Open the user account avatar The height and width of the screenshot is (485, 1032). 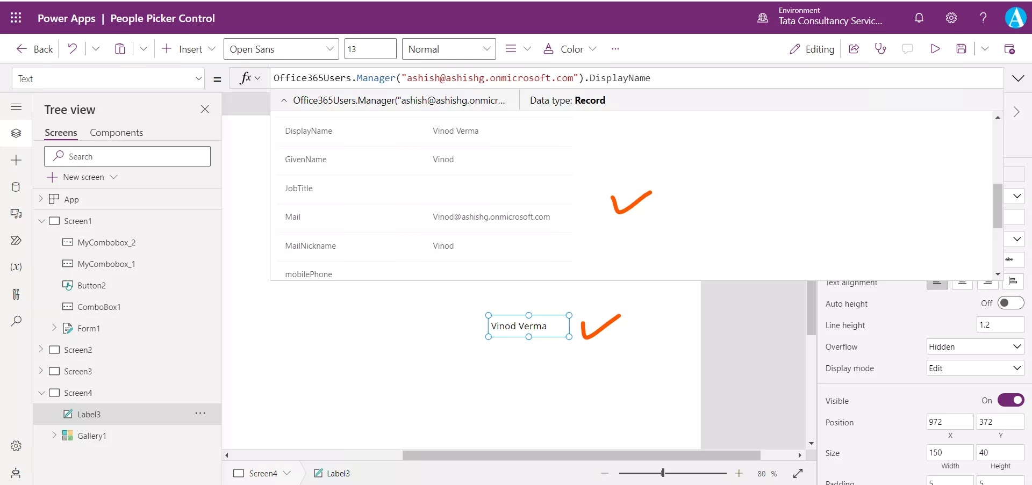pos(1015,18)
